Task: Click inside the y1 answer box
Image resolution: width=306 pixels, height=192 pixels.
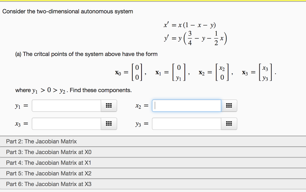Action: click(66, 105)
